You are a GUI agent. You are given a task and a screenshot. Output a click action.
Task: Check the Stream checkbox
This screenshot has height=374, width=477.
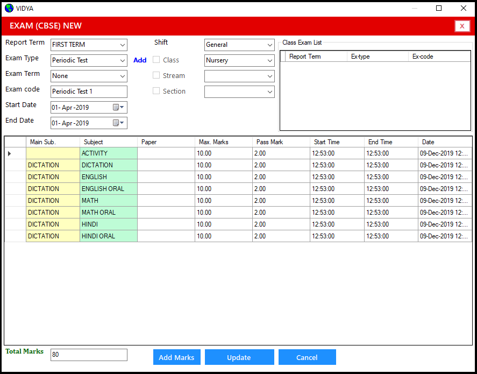click(x=156, y=75)
